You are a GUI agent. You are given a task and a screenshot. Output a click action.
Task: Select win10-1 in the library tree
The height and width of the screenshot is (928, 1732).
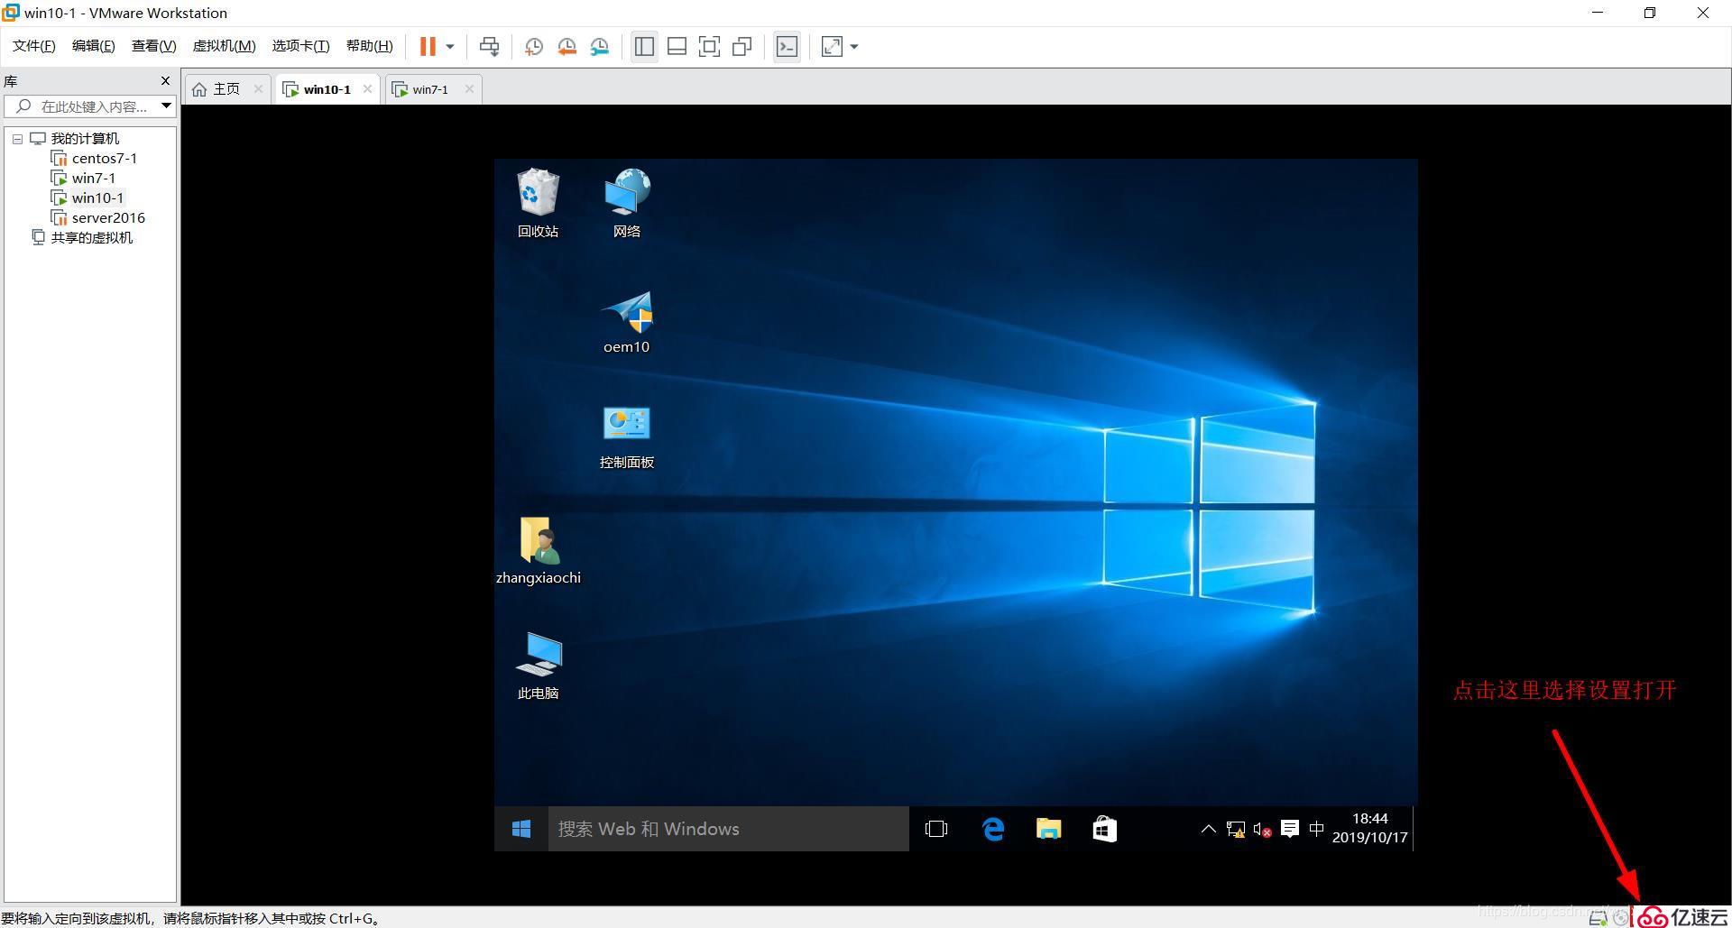(x=97, y=198)
